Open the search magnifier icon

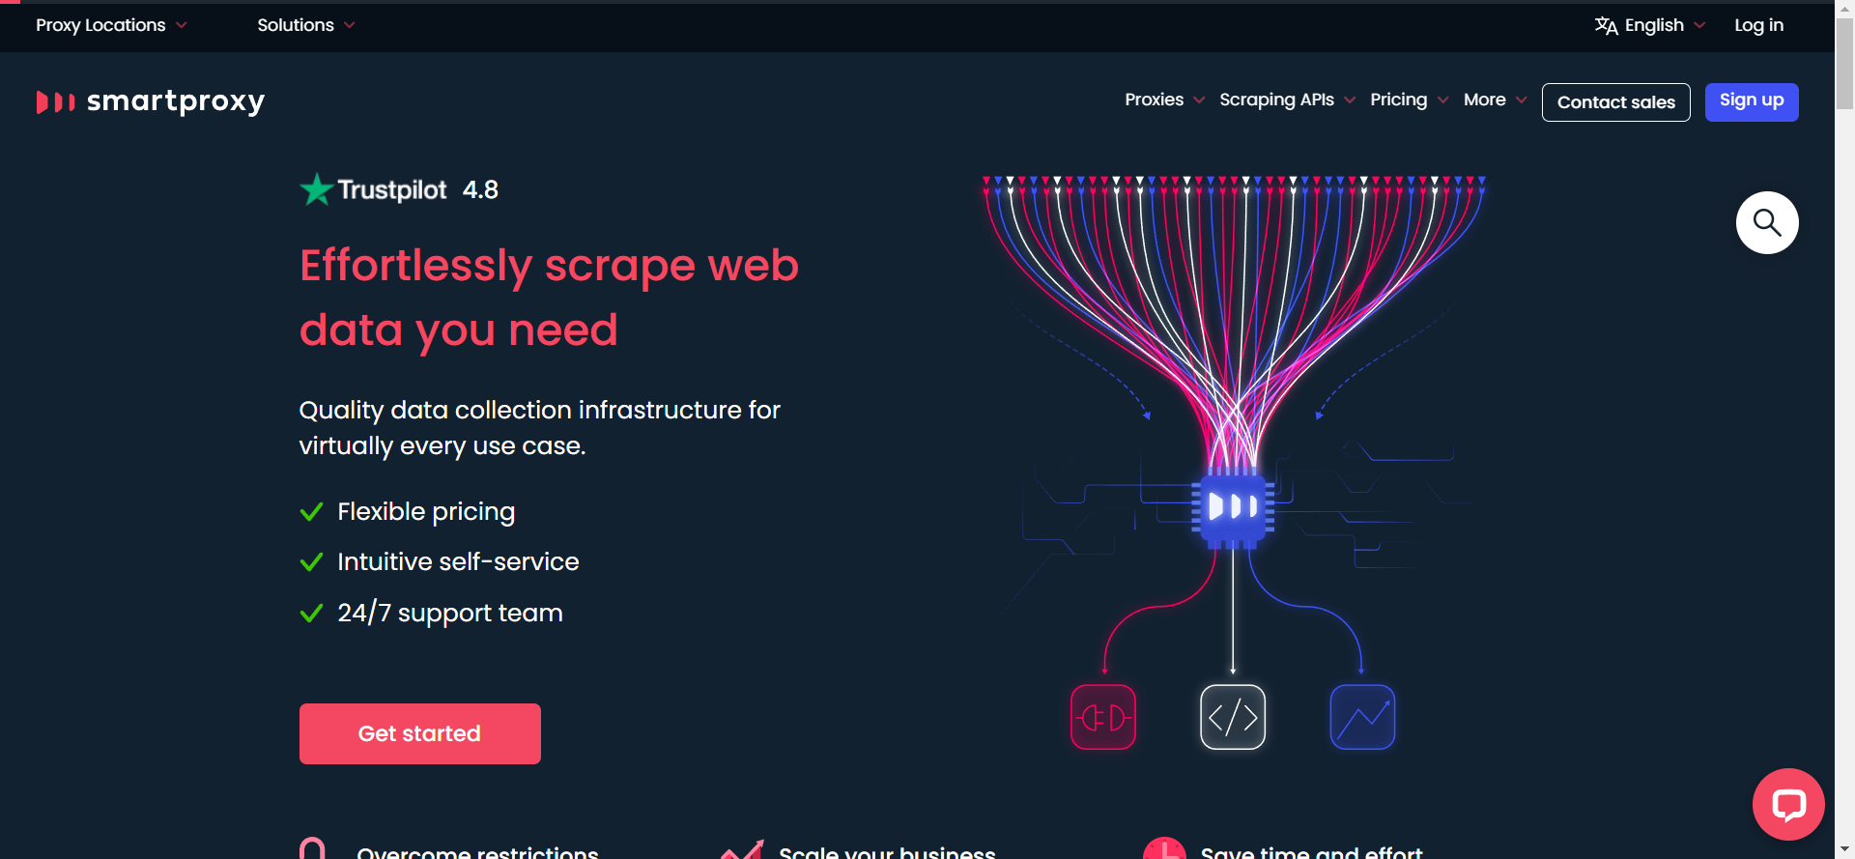coord(1766,223)
